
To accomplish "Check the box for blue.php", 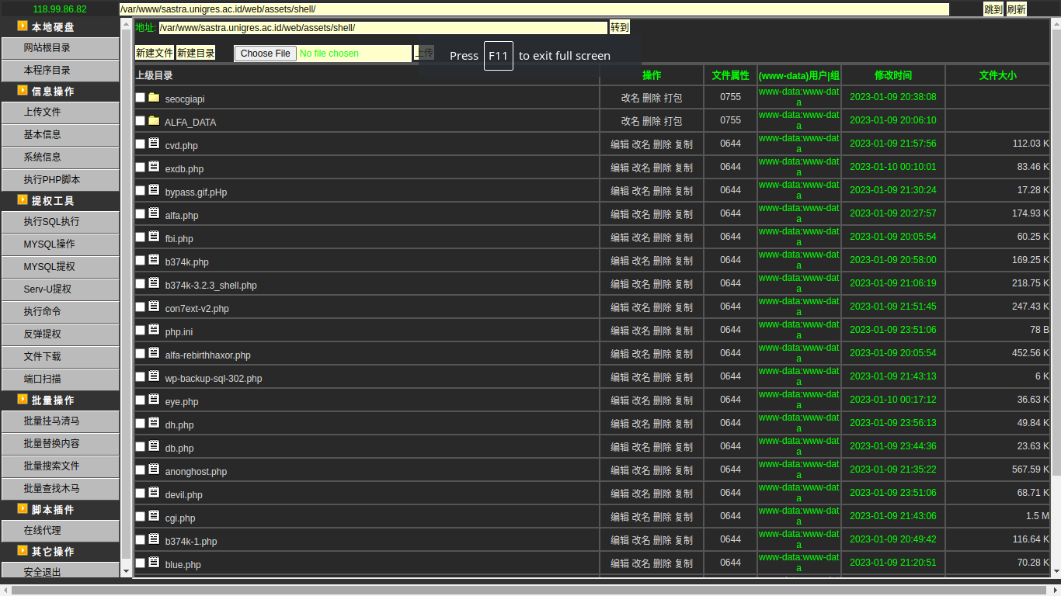I will [141, 563].
